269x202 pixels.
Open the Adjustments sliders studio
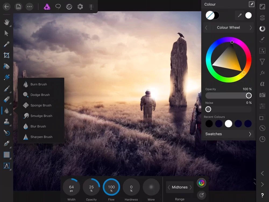[x=262, y=106]
